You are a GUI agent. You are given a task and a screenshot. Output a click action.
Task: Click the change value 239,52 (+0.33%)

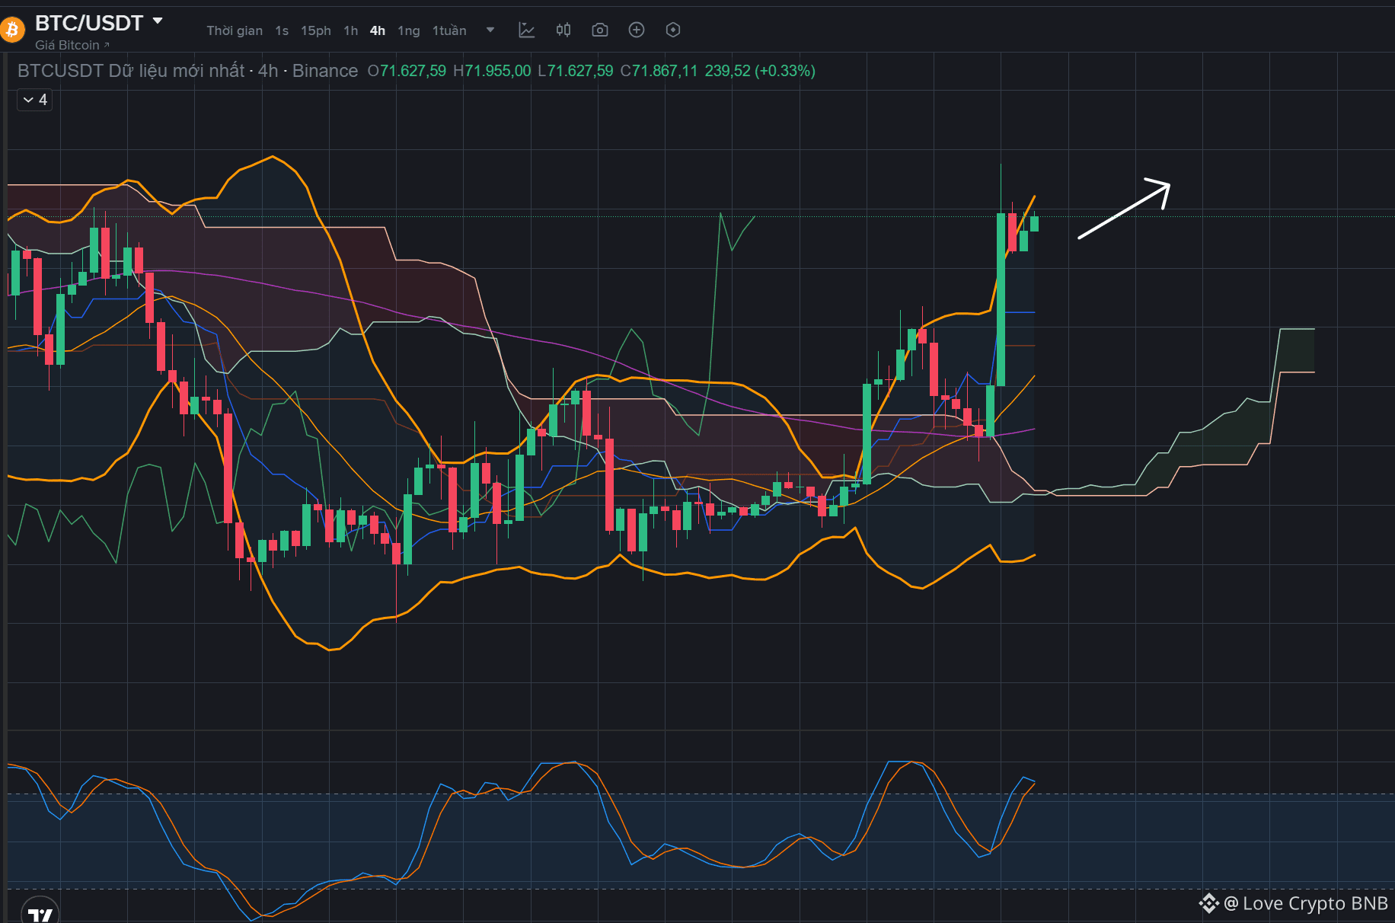(760, 71)
